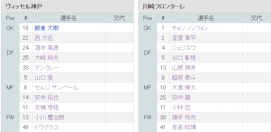Open 酒井 高徳 player page
Image resolution: width=271 pixels, height=132 pixels.
[47, 48]
